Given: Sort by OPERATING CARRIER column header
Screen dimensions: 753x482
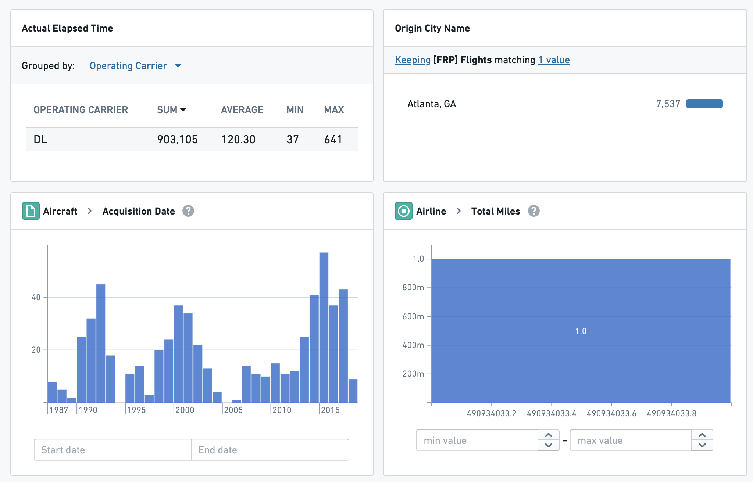Looking at the screenshot, I should click(81, 109).
